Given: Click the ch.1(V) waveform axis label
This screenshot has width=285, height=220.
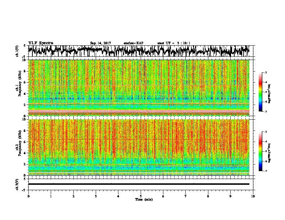Looking at the screenshot, I should [17, 51].
